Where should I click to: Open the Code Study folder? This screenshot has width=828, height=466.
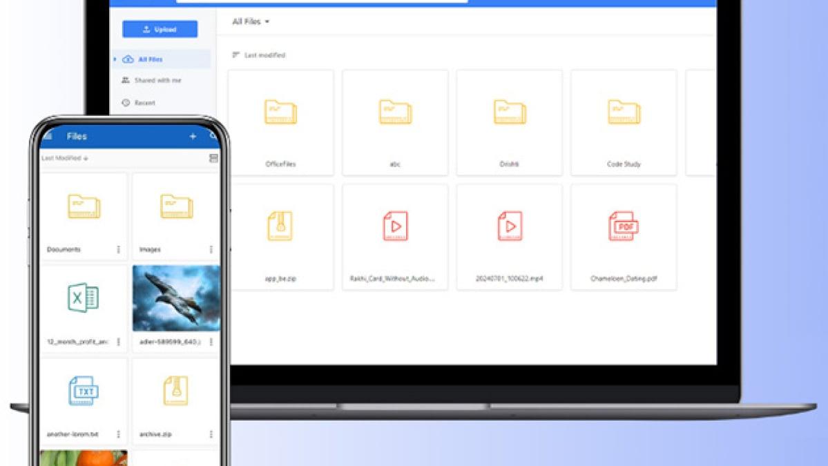coord(624,122)
